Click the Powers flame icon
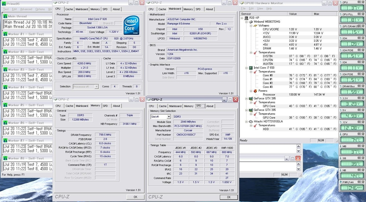 [256, 91]
